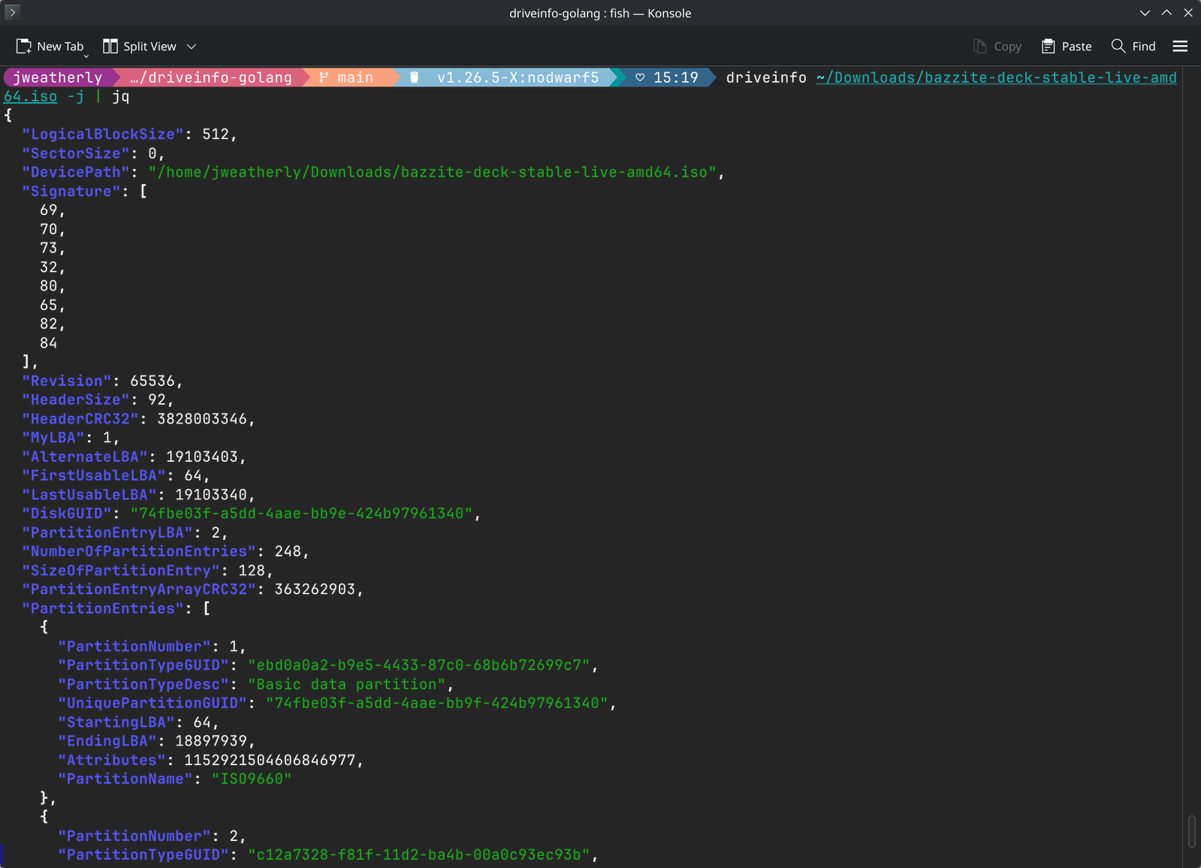
Task: Click the "Basic data partition" description
Action: pos(347,684)
